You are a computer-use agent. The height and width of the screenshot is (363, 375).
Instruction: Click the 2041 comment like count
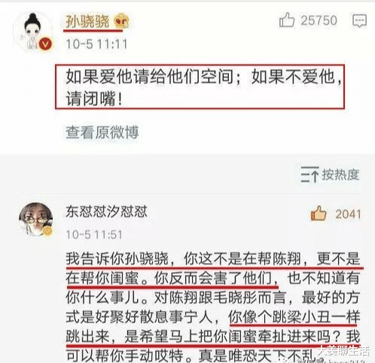348,214
